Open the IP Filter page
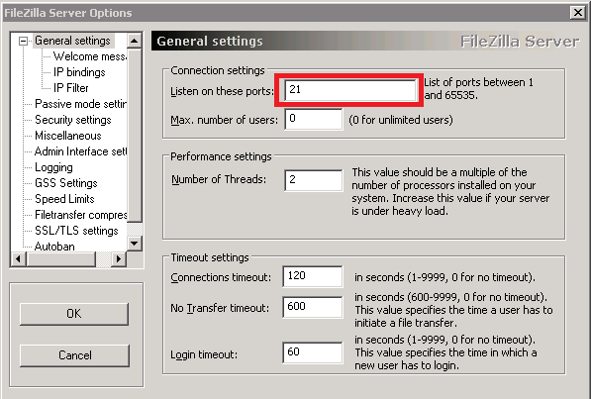Screen dimensions: 591x399 click(71, 88)
